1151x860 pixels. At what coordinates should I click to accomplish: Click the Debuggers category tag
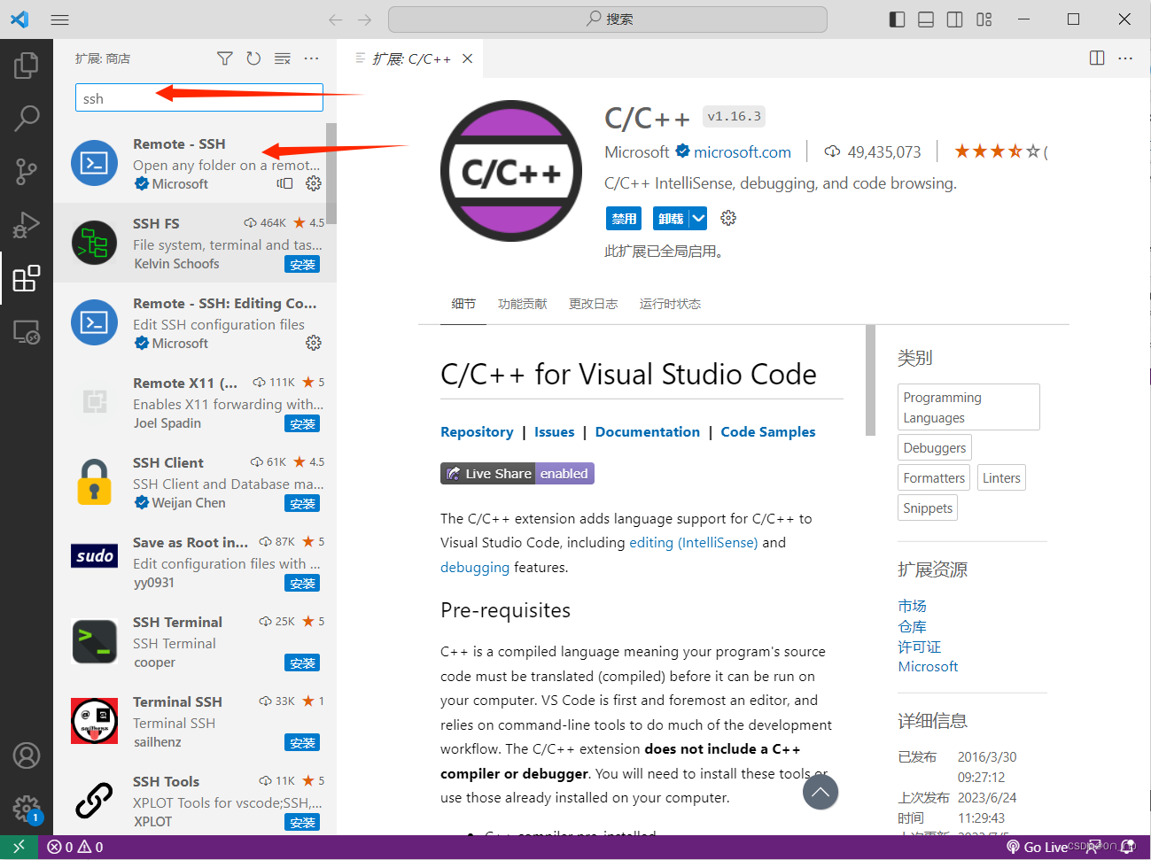(x=935, y=447)
